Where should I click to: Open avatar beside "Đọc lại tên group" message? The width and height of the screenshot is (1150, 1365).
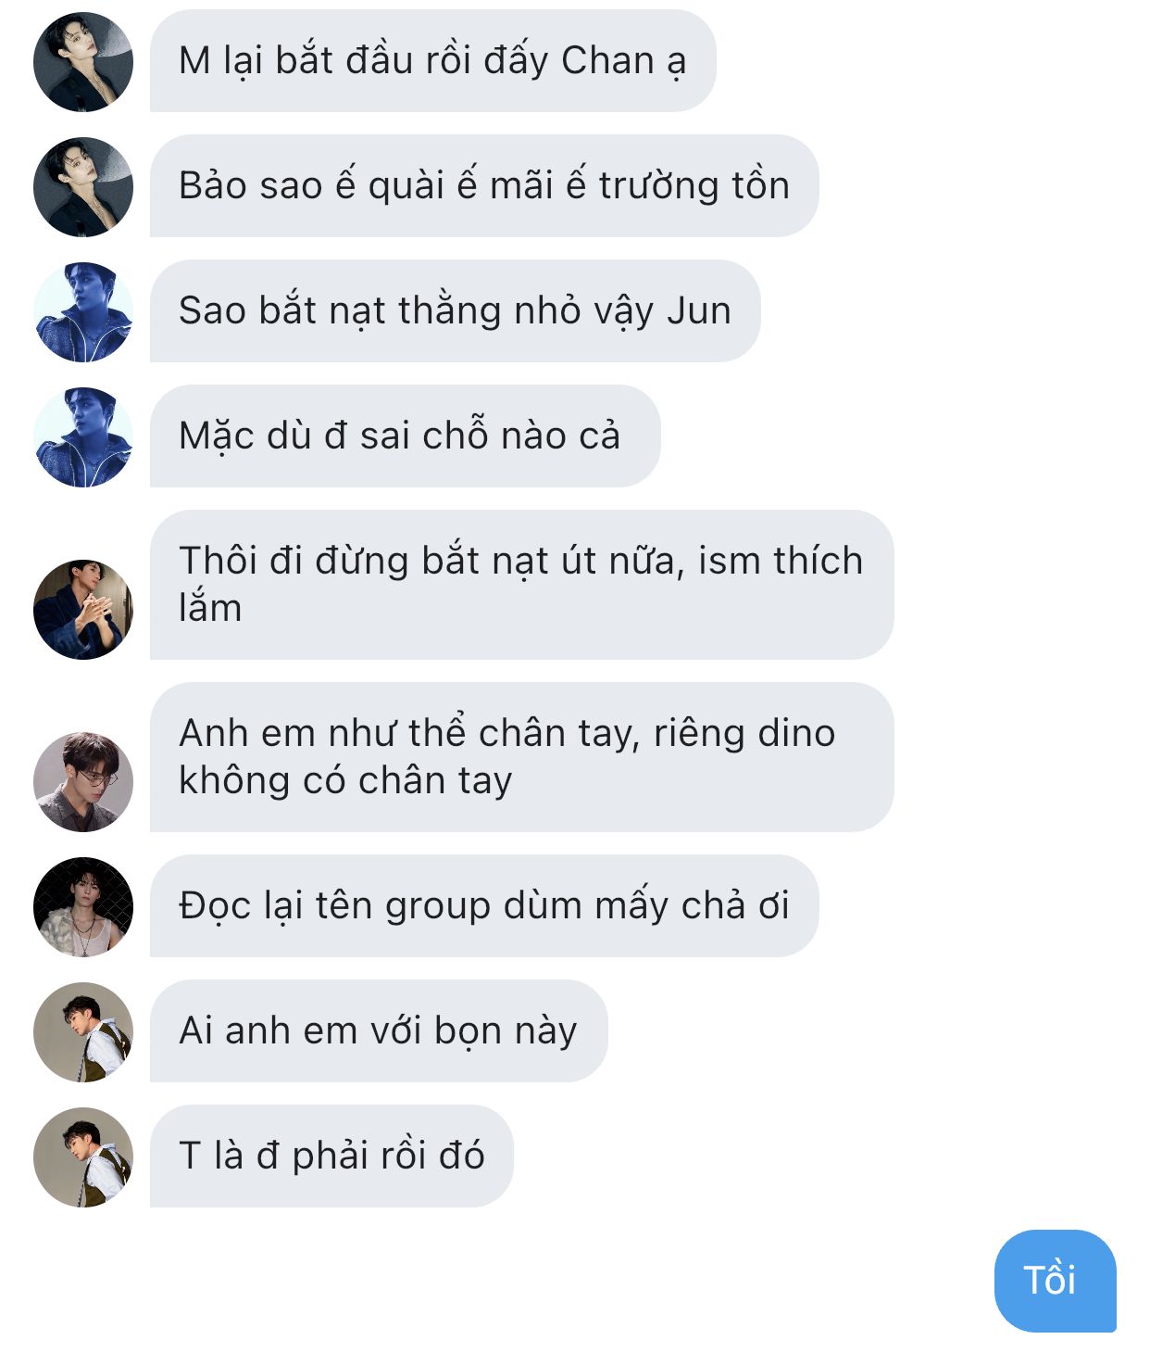coord(83,907)
